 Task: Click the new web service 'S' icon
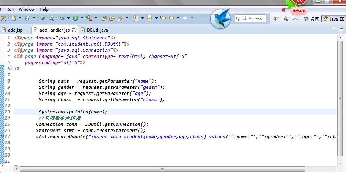[27, 18]
